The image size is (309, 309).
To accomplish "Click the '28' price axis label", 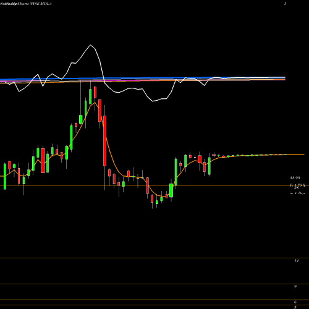I will tap(297, 188).
